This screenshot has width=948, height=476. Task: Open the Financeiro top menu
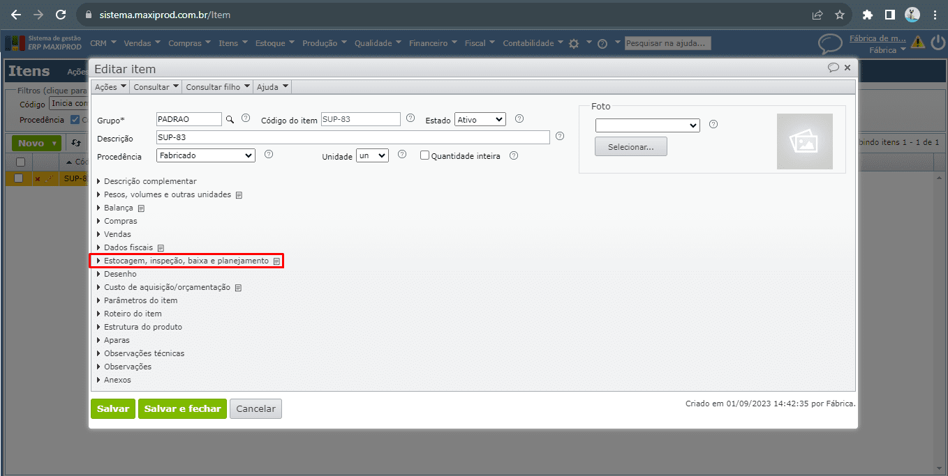pos(433,43)
